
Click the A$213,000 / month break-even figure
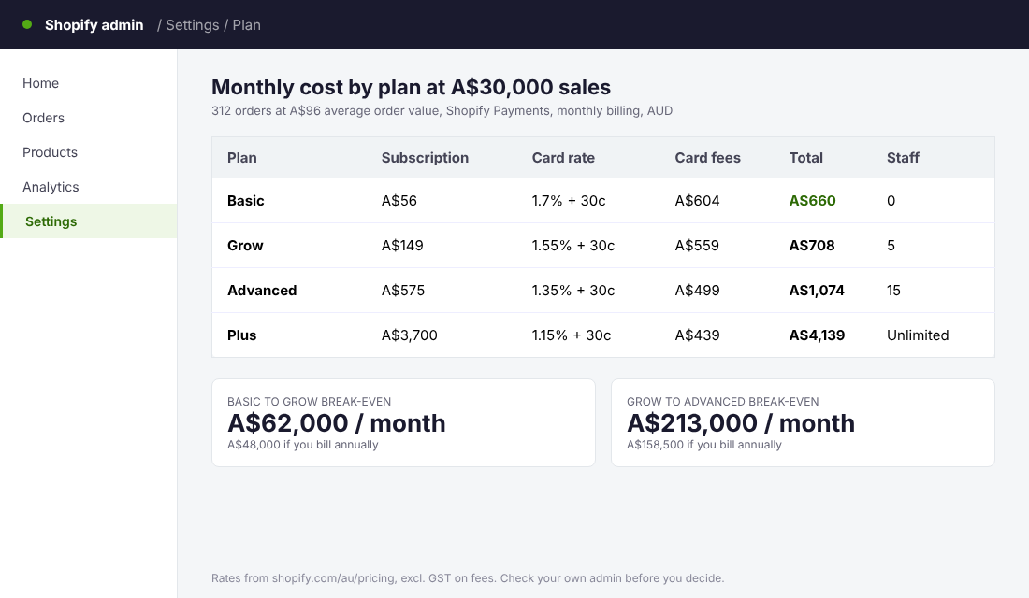click(740, 423)
